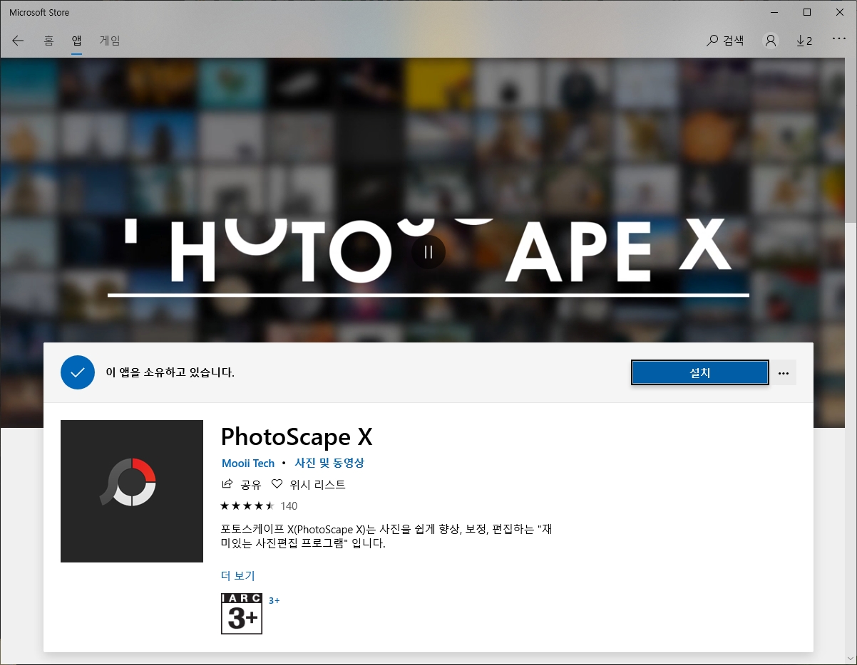Image resolution: width=857 pixels, height=665 pixels.
Task: Click the PhotoScape X app logo
Action: tap(132, 491)
